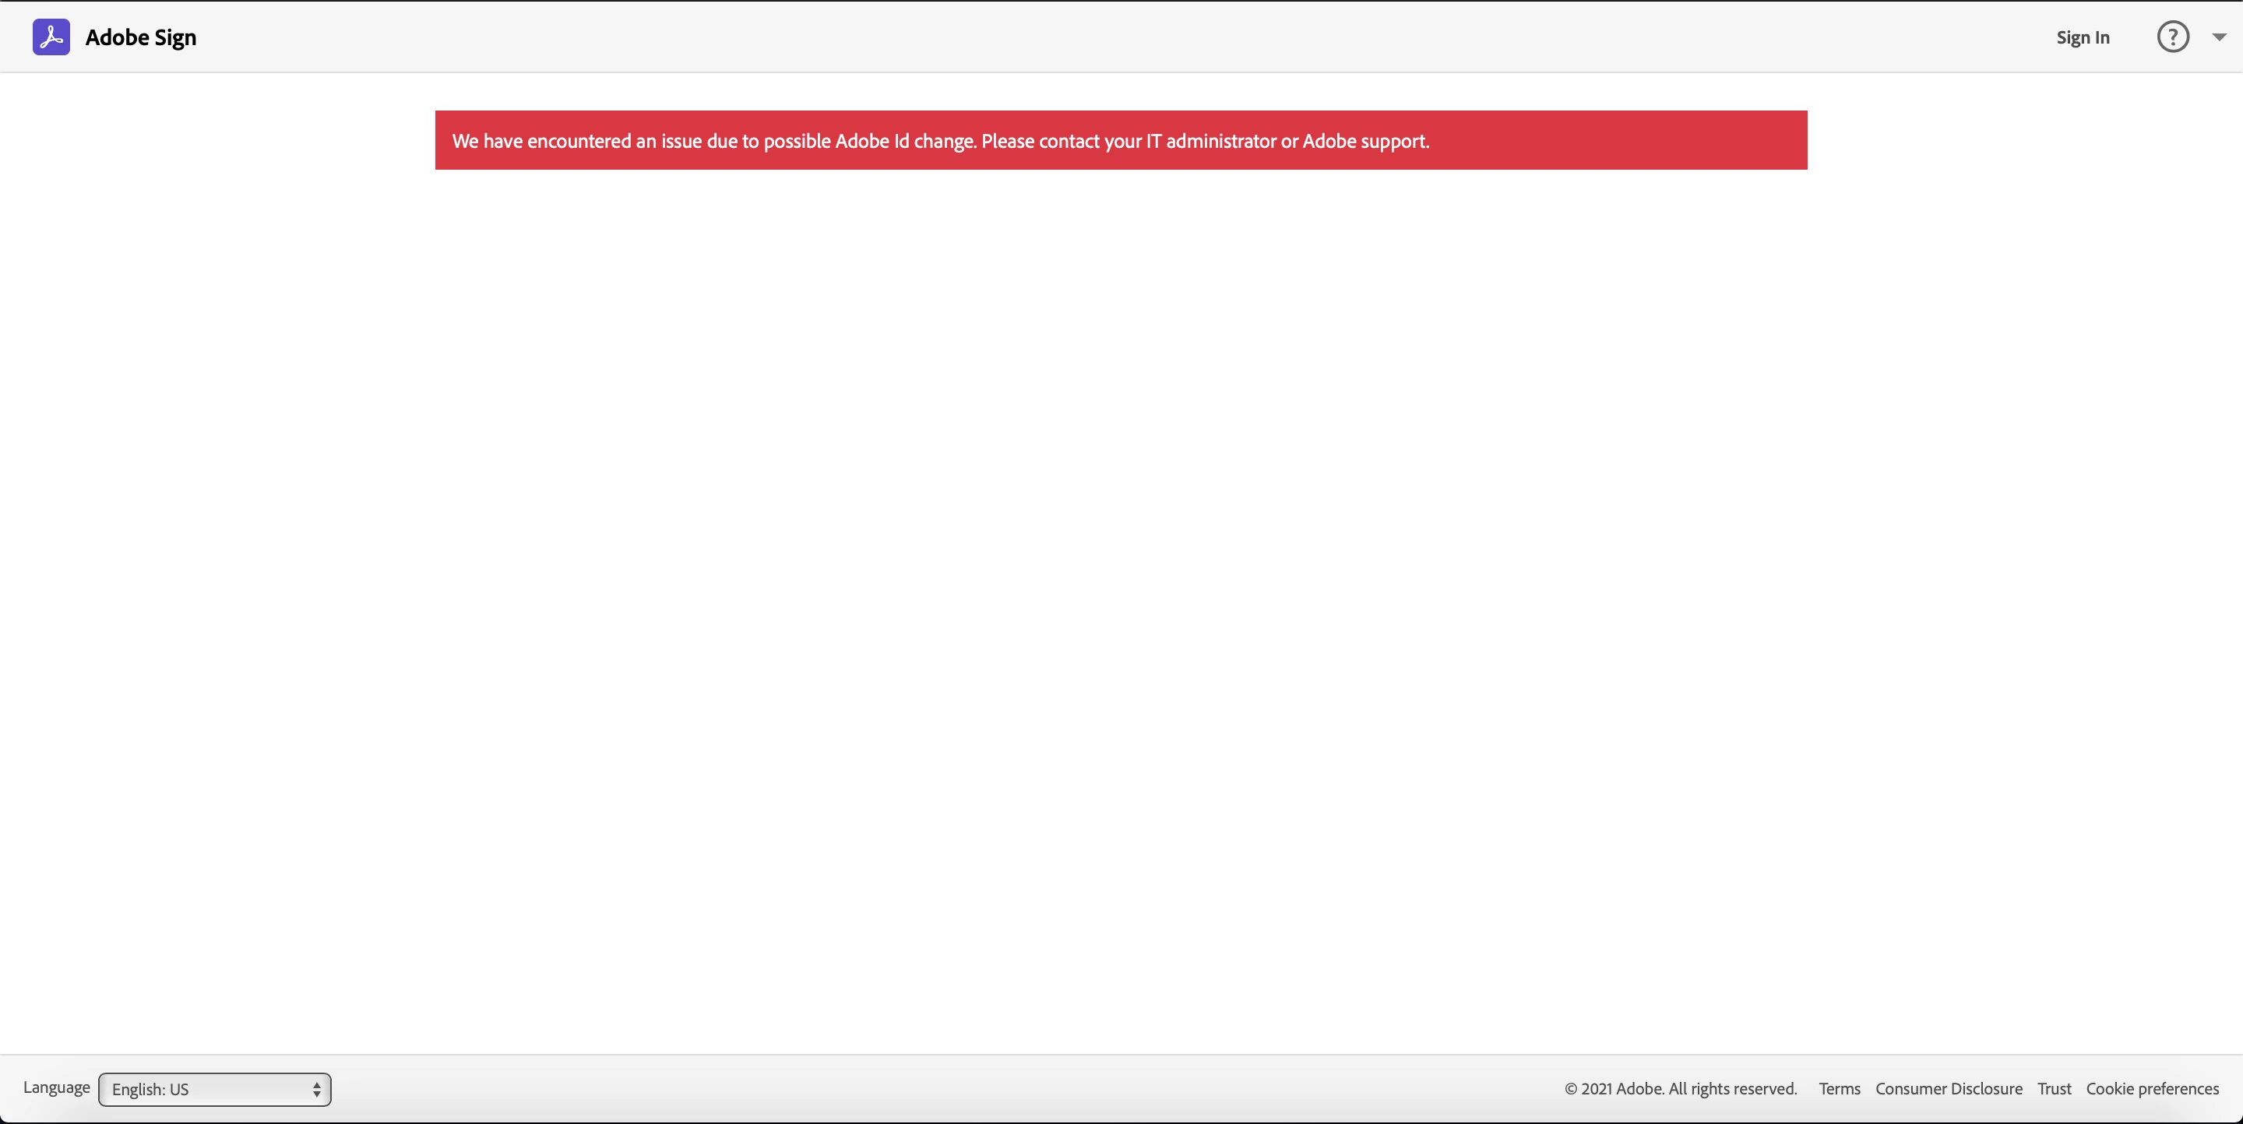This screenshot has height=1124, width=2243.
Task: Open the Terms footer link
Action: [x=1839, y=1089]
